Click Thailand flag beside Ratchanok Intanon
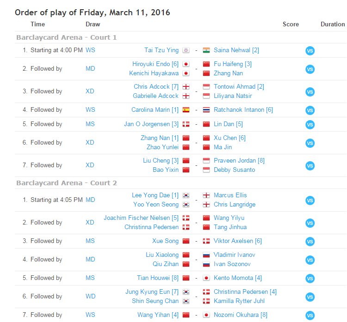This screenshot has width=347, height=322. click(206, 110)
